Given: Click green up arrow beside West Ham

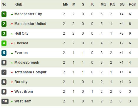Looking at the screenshot, I should click(x=12, y=102).
